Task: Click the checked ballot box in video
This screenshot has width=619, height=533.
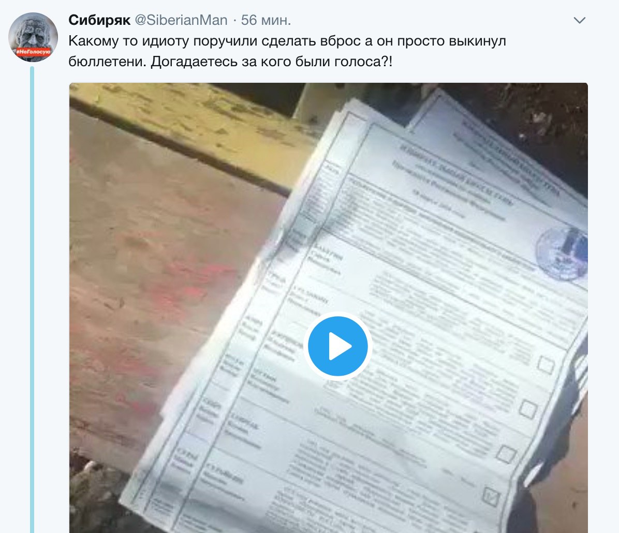Action: click(492, 497)
